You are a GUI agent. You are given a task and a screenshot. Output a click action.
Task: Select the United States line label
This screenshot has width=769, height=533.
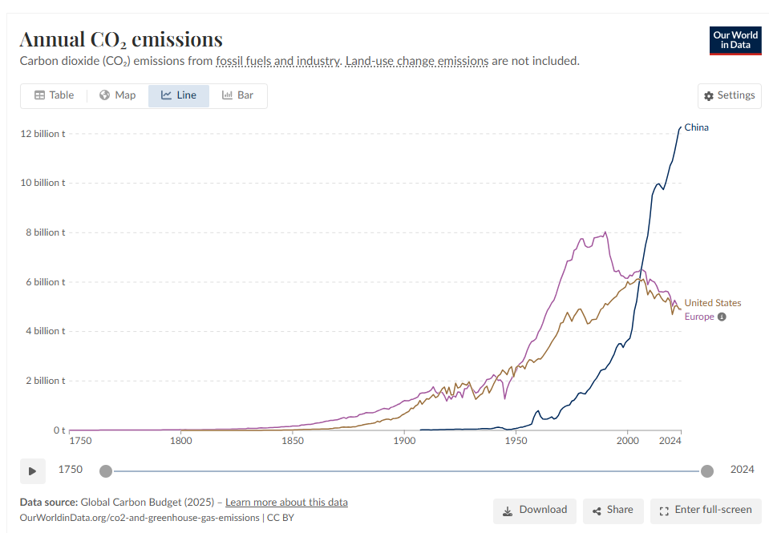tap(712, 303)
